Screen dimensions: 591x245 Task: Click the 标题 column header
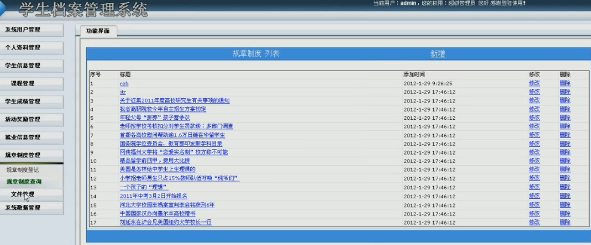(125, 75)
